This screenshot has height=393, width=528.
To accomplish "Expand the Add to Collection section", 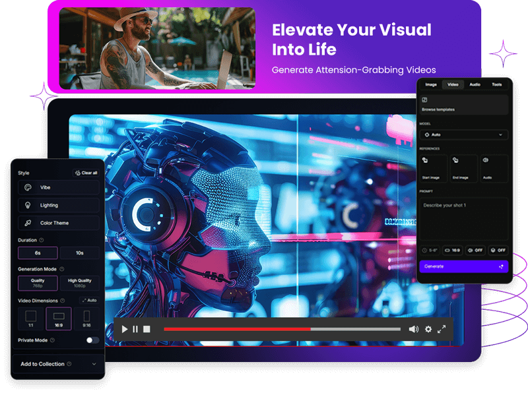I will 58,364.
